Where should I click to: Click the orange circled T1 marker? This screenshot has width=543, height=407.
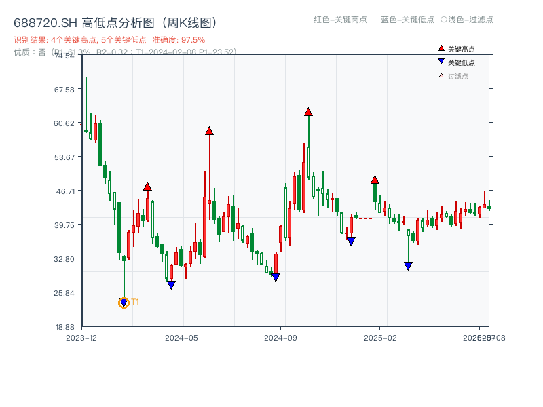[x=124, y=302]
